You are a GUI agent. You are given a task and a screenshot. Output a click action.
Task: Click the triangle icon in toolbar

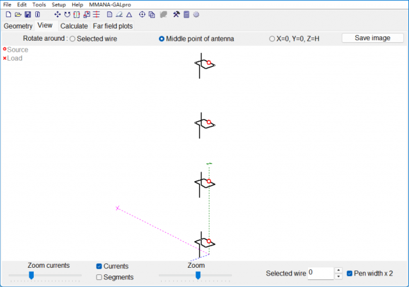(129, 14)
